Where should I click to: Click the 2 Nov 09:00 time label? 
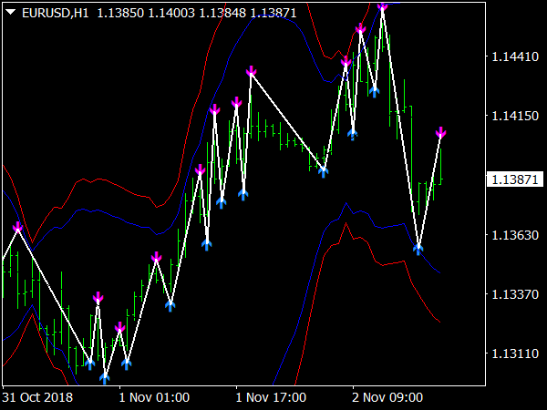click(x=387, y=397)
